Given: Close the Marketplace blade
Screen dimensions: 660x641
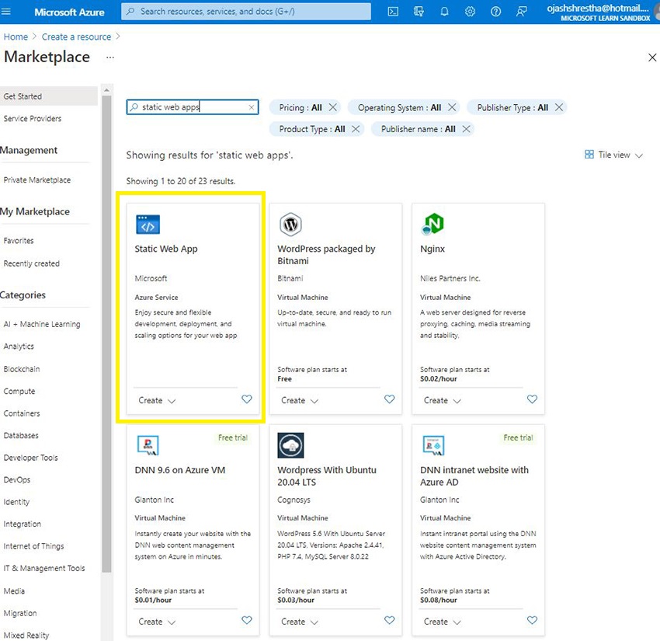Looking at the screenshot, I should [x=652, y=57].
